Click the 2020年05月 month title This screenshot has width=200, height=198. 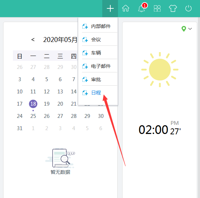60,40
